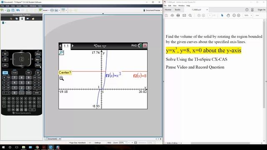Click the search magnifier icon in Acrobat

point(190,15)
